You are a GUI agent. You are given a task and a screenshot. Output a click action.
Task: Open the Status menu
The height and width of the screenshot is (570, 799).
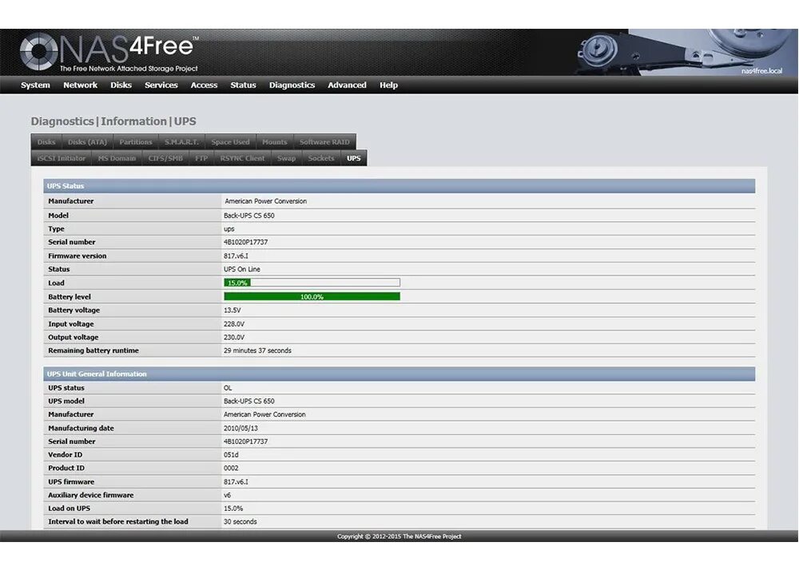pyautogui.click(x=243, y=85)
